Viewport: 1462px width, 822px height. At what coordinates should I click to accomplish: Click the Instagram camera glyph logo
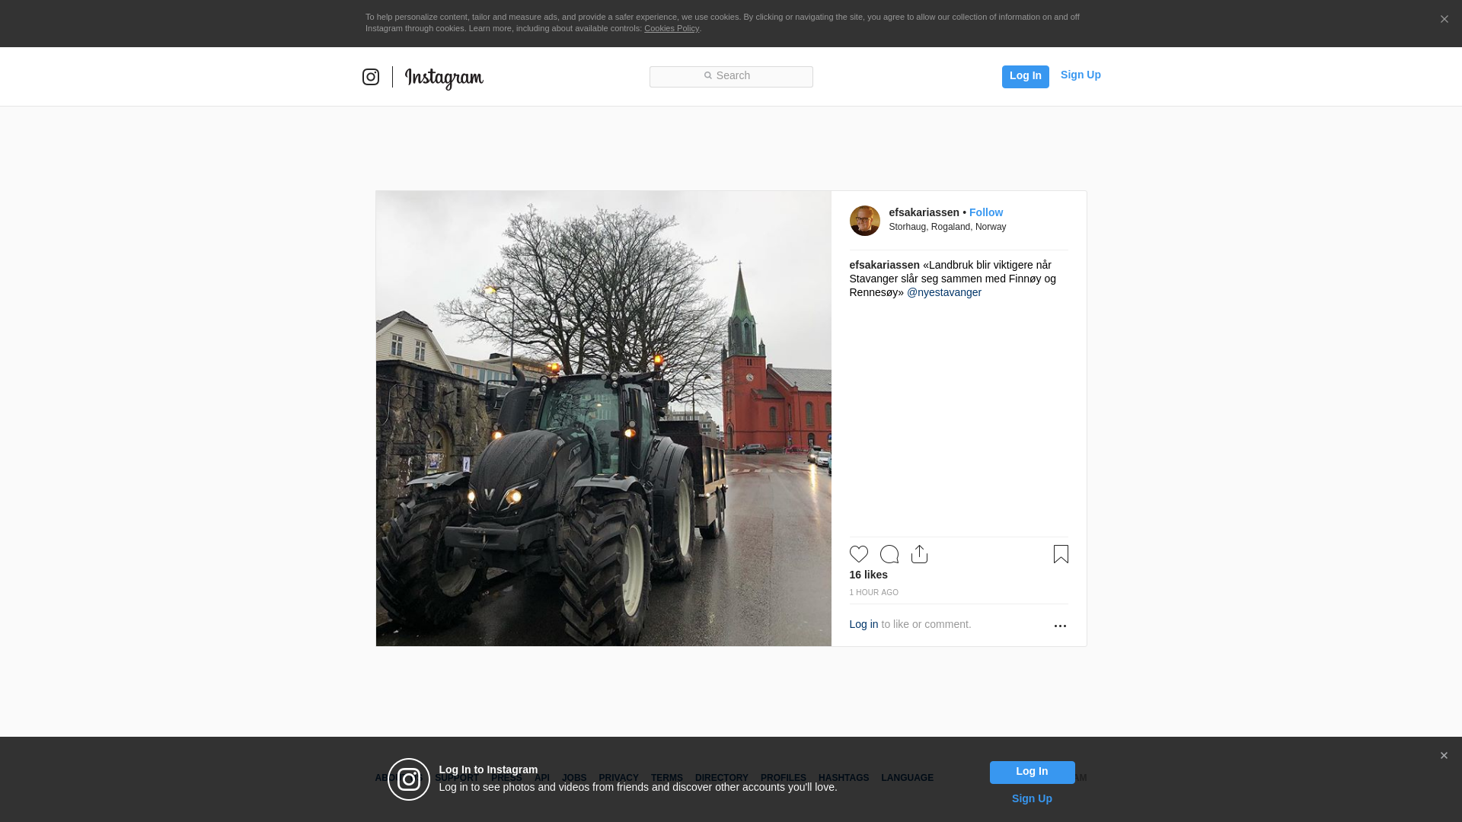point(371,77)
